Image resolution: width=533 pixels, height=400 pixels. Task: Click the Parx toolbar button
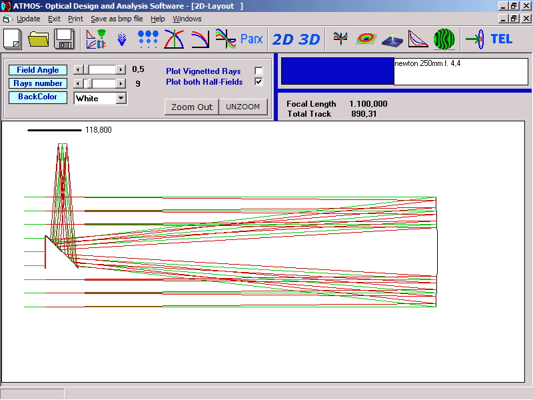(252, 39)
